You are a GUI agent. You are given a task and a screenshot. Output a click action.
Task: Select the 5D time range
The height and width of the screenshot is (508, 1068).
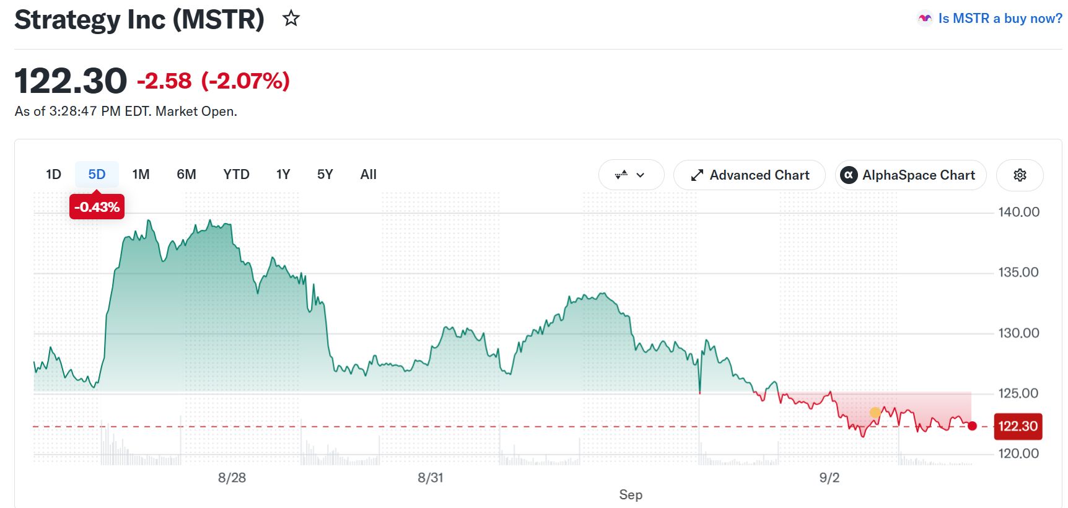[97, 175]
